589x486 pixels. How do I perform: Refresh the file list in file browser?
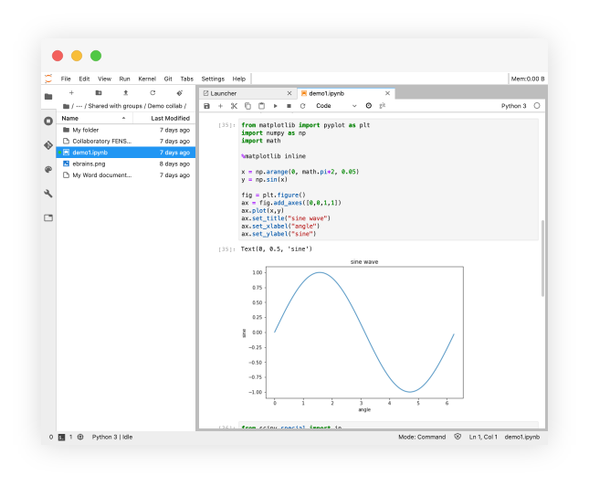tap(153, 92)
